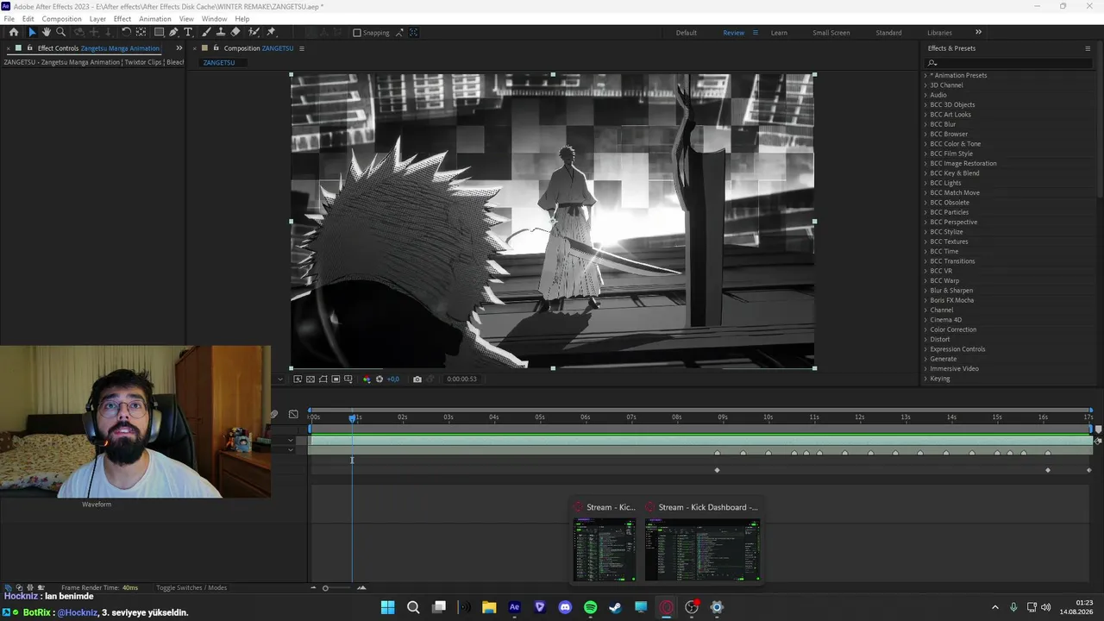This screenshot has height=621, width=1104.
Task: Select the Puppet Pin tool
Action: pos(271,33)
